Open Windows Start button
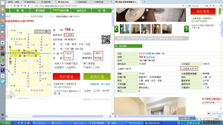The image size is (223, 125). pyautogui.click(x=6, y=123)
